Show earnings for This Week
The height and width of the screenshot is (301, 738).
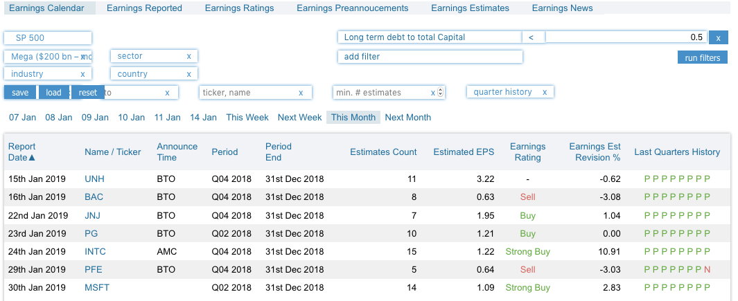247,117
